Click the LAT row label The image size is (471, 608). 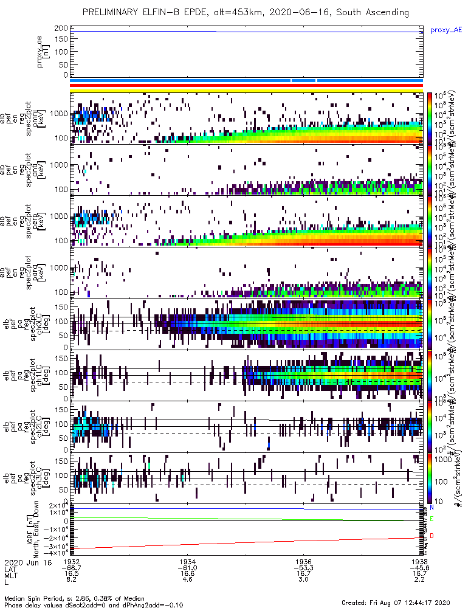pyautogui.click(x=10, y=568)
